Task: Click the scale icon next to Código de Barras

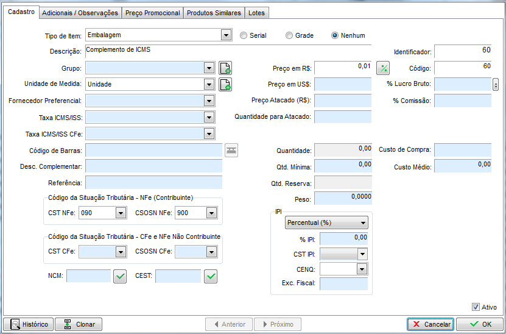Action: click(231, 150)
